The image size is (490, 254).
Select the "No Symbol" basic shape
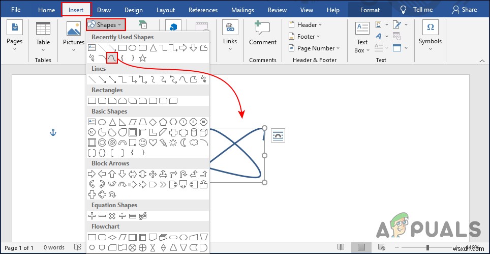click(112, 143)
